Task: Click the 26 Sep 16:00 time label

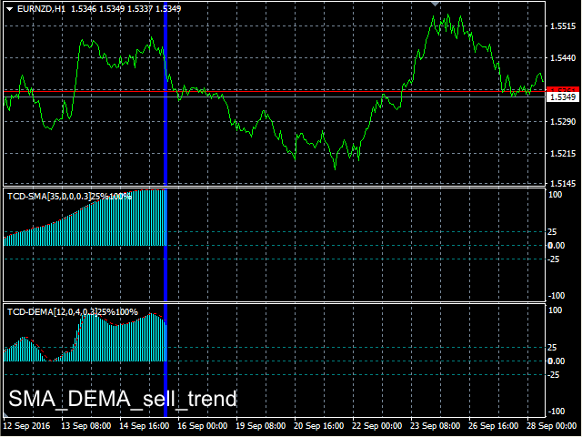Action: click(x=493, y=426)
